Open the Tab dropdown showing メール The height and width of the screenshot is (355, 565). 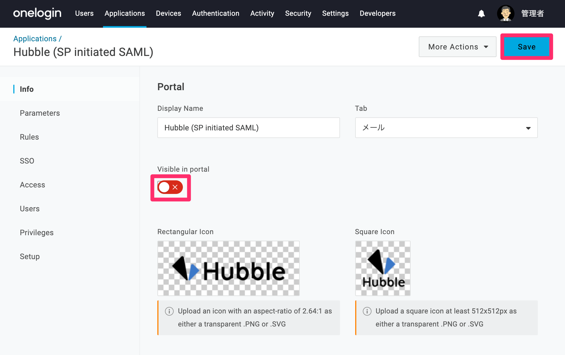446,128
